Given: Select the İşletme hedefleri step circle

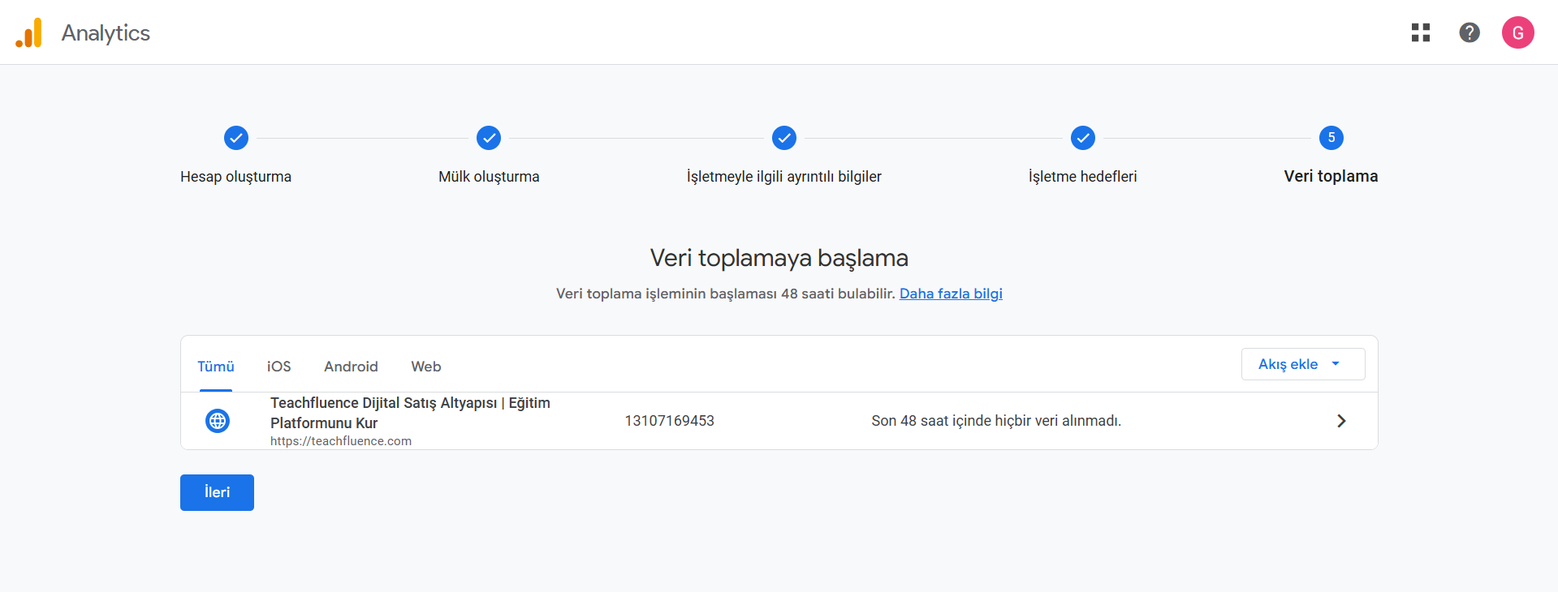Looking at the screenshot, I should pos(1082,138).
